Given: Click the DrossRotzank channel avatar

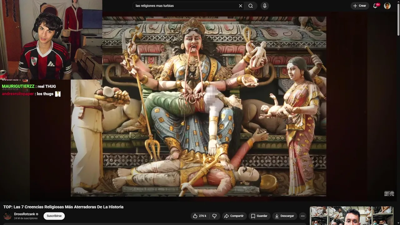Looking at the screenshot, I should tap(7, 216).
